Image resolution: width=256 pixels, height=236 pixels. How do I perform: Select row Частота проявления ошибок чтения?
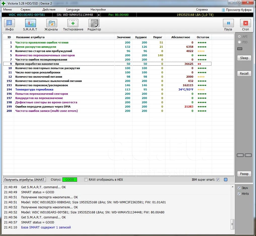[107, 42]
